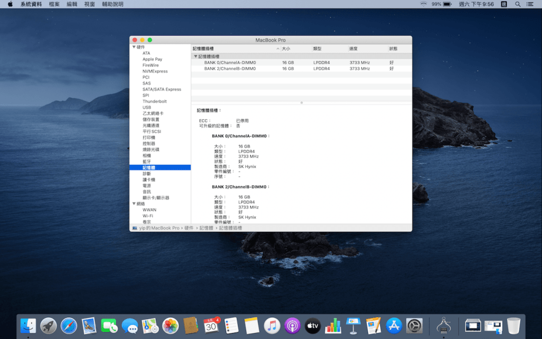Open Notification Center icon in menu bar

pyautogui.click(x=530, y=4)
